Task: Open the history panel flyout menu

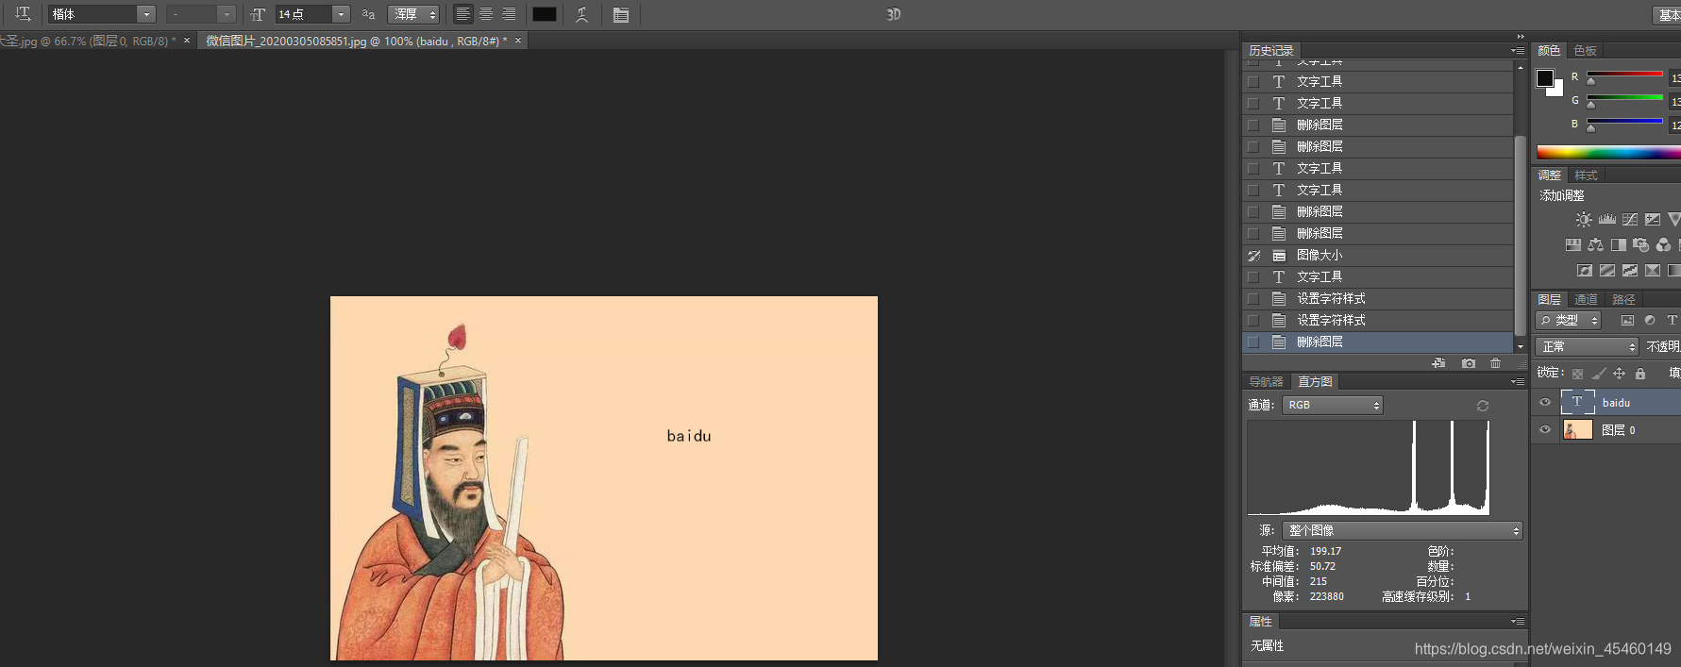Action: (1518, 51)
